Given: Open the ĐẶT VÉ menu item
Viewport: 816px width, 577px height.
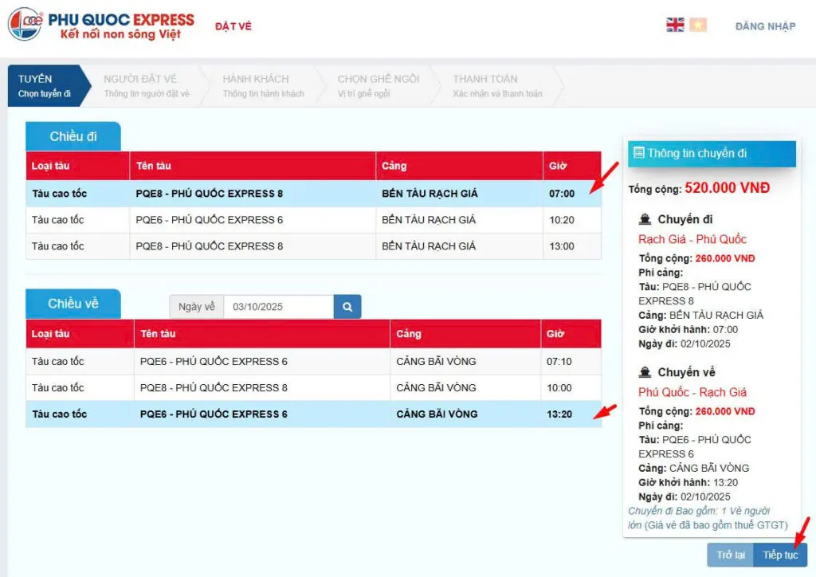Looking at the screenshot, I should [x=233, y=26].
